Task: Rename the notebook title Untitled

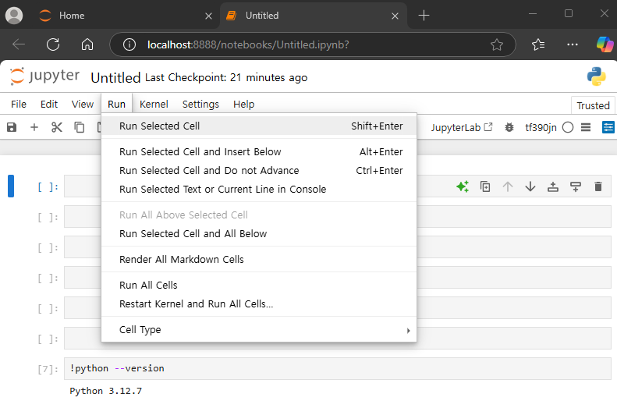Action: [x=115, y=77]
